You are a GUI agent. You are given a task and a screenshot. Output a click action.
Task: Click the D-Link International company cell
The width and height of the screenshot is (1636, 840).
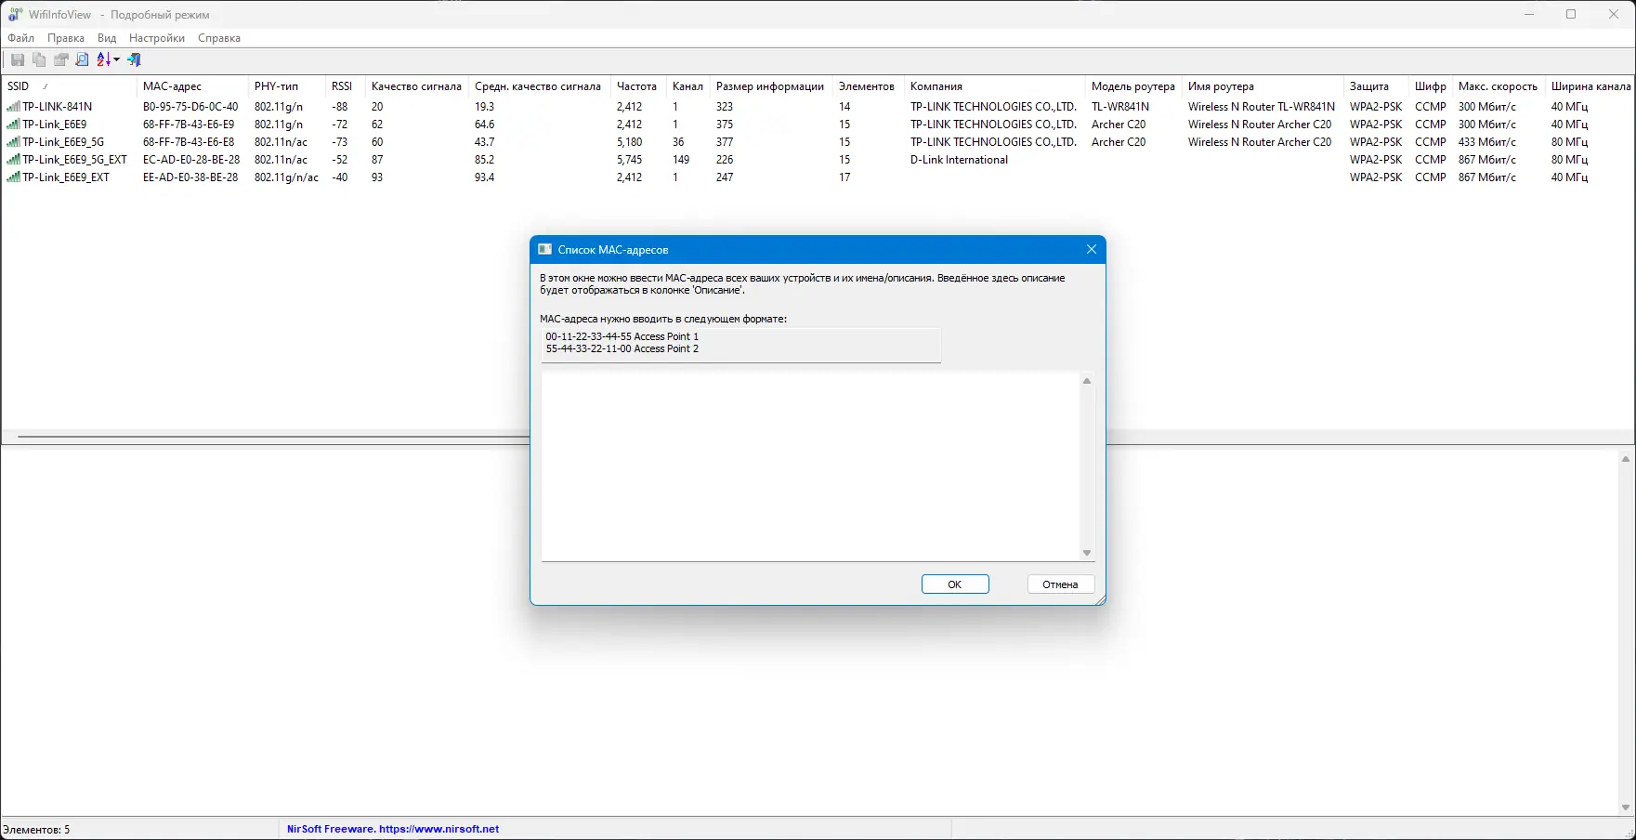click(959, 160)
